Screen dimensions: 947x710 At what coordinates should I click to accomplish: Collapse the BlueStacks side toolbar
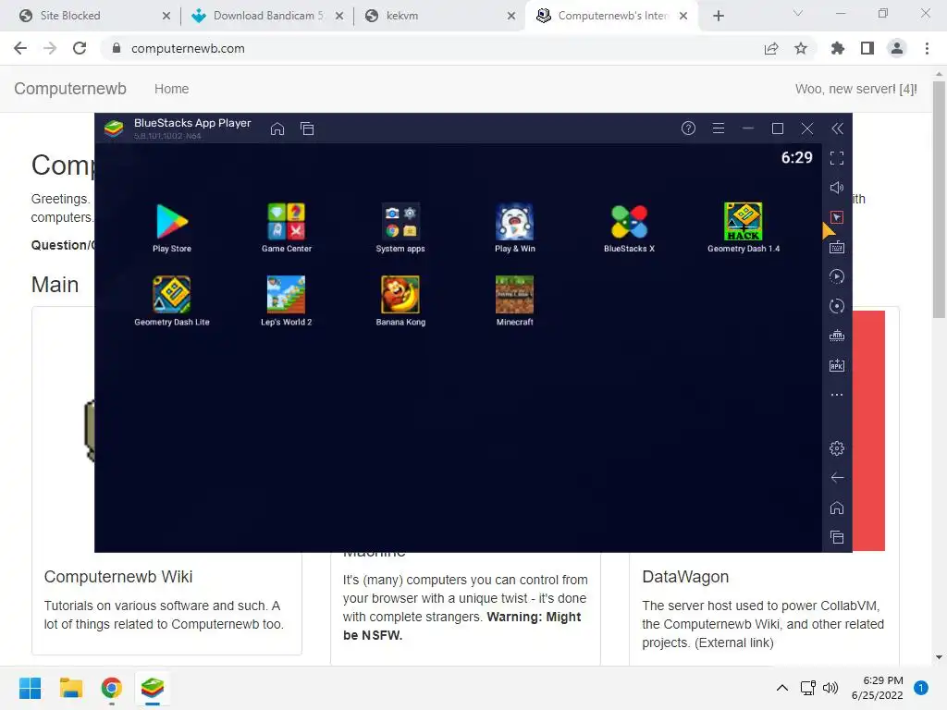click(837, 128)
